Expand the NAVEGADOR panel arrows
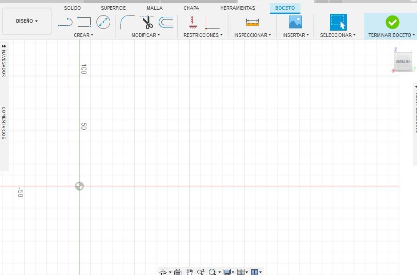Image resolution: width=417 pixels, height=275 pixels. point(4,46)
